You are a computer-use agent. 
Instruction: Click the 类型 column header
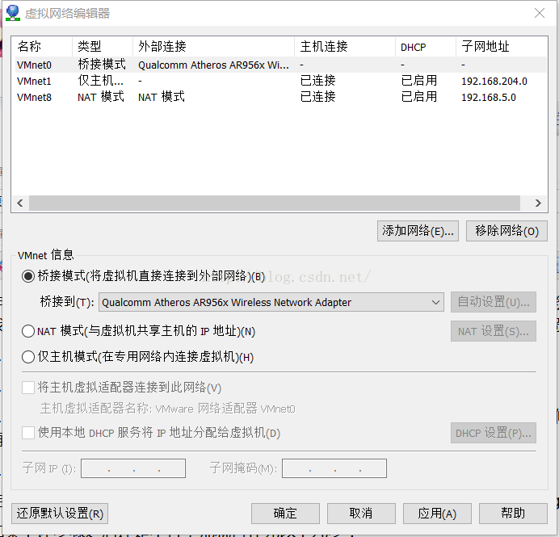(x=103, y=46)
